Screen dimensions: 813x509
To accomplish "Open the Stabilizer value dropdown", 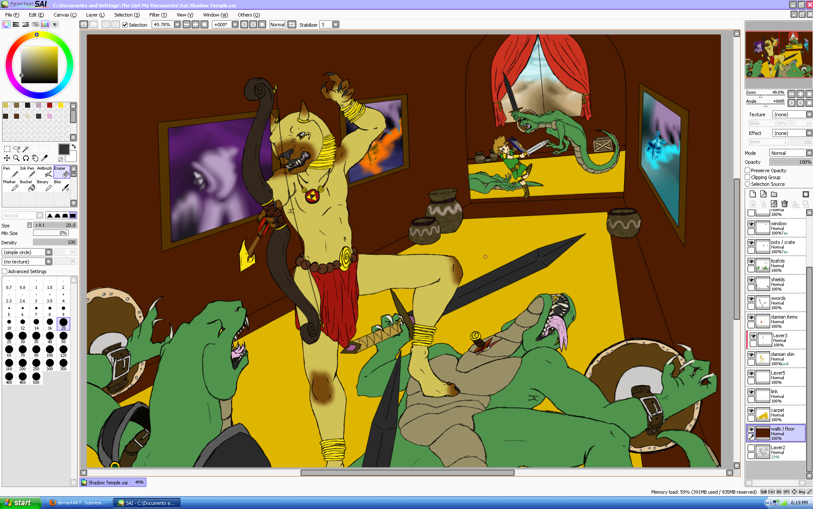I will tap(336, 25).
